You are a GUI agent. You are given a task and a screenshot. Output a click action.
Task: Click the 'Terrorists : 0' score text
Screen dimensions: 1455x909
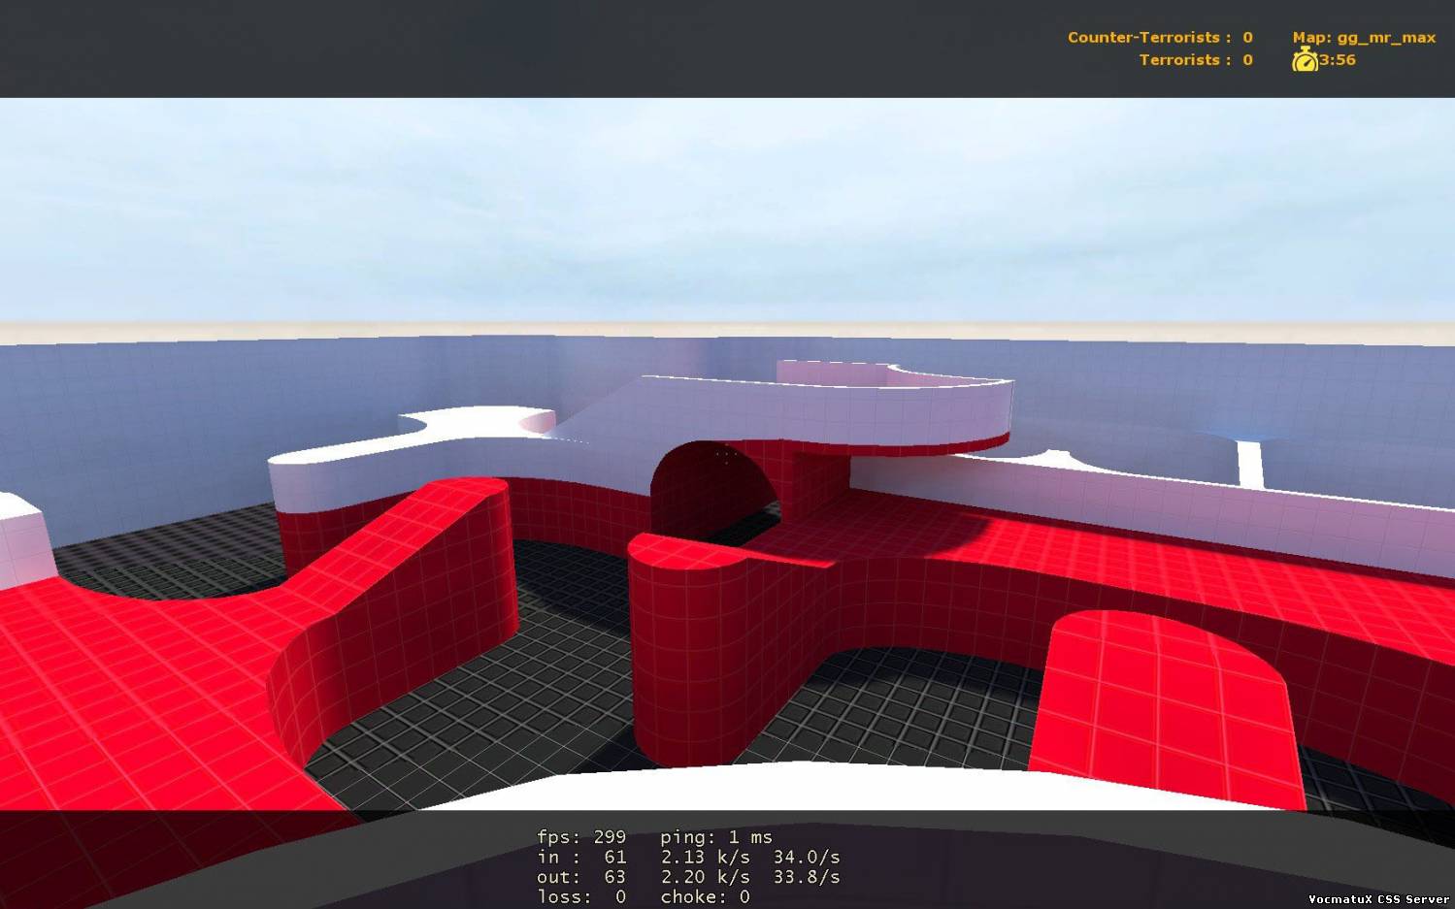(x=1196, y=59)
